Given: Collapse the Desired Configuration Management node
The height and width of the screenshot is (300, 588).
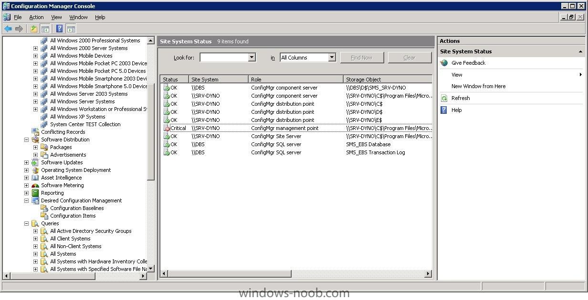Looking at the screenshot, I should coord(26,200).
